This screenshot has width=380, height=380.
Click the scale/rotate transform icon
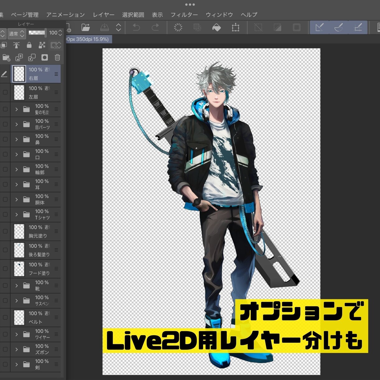pos(235,27)
